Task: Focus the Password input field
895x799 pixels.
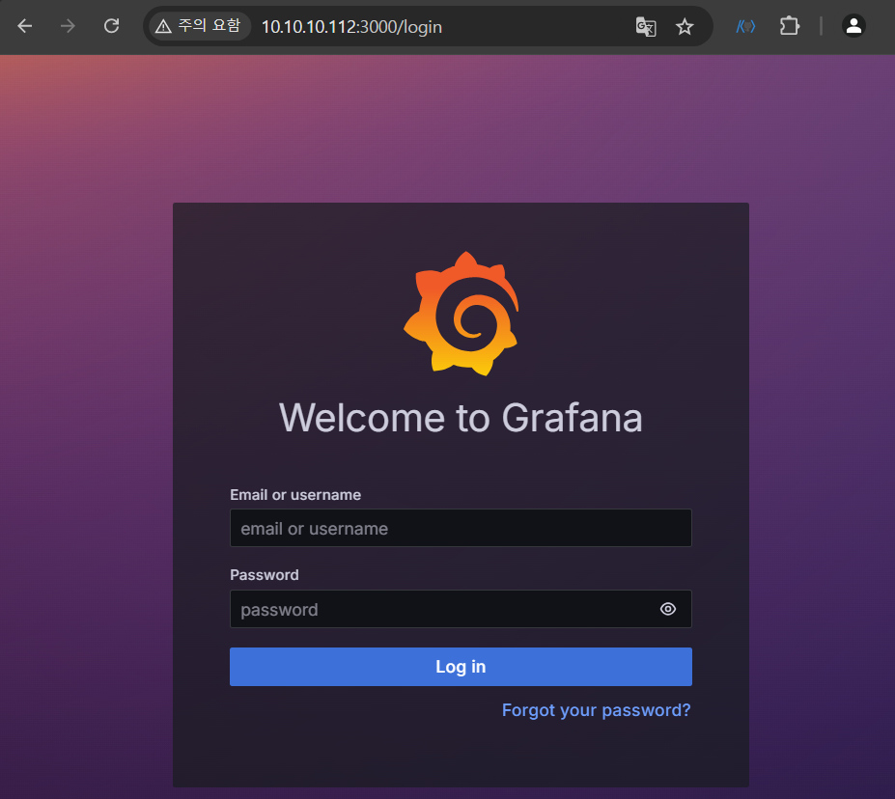Action: click(461, 609)
